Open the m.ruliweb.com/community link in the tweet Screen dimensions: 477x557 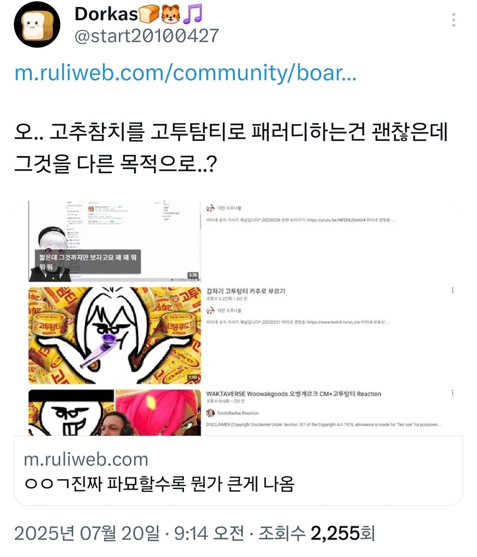click(x=185, y=73)
